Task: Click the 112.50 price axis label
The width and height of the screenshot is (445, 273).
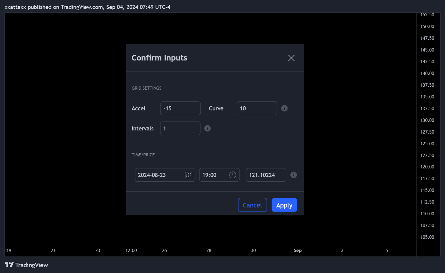Action: (x=427, y=202)
